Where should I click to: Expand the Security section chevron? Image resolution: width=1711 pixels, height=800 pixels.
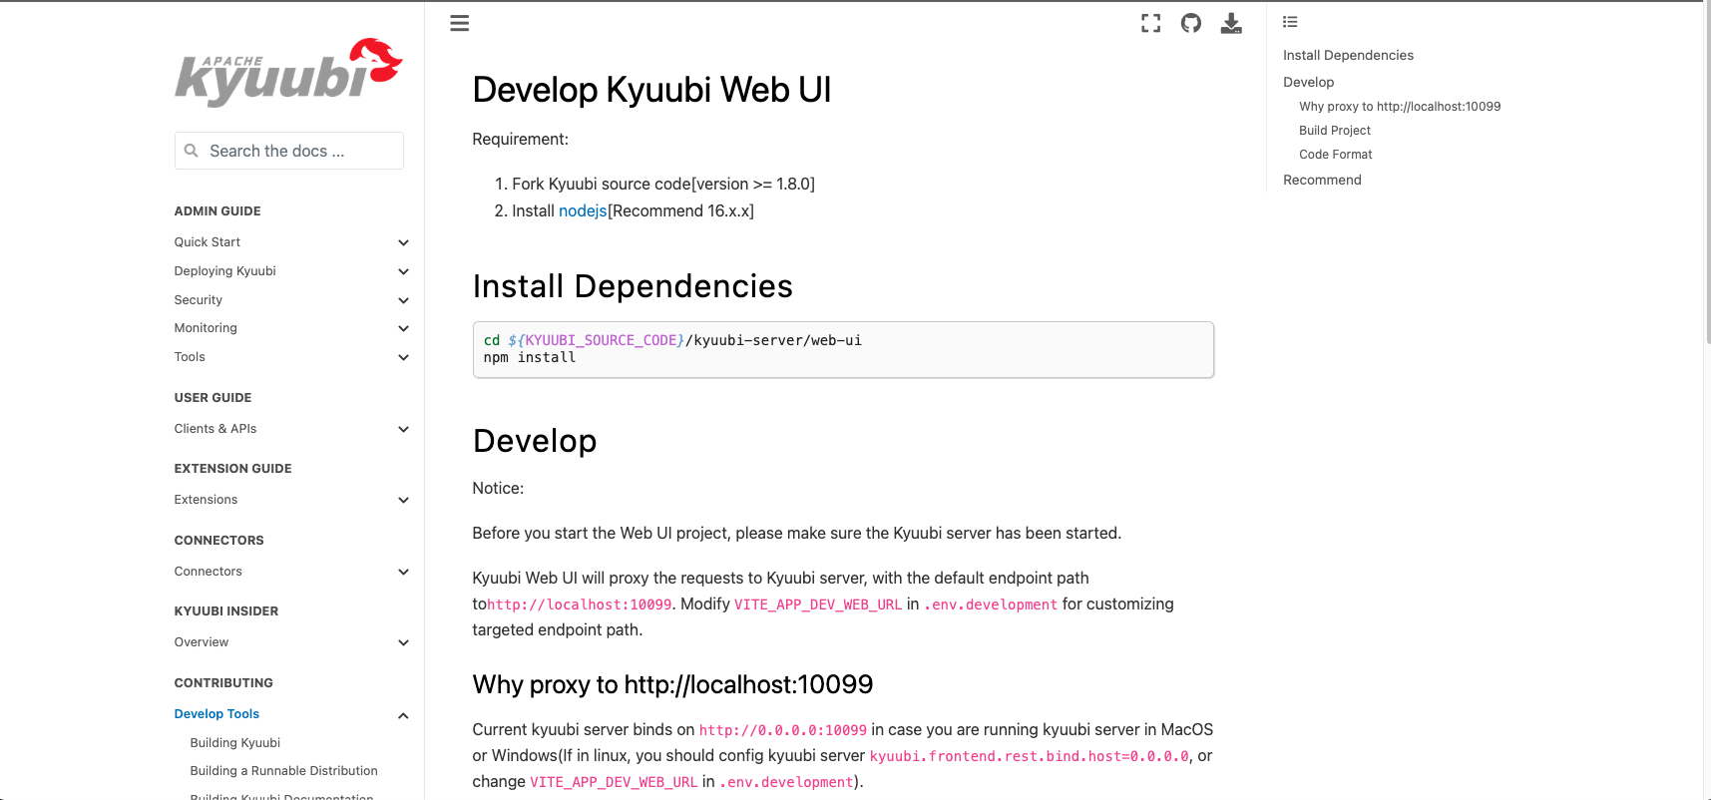(403, 300)
